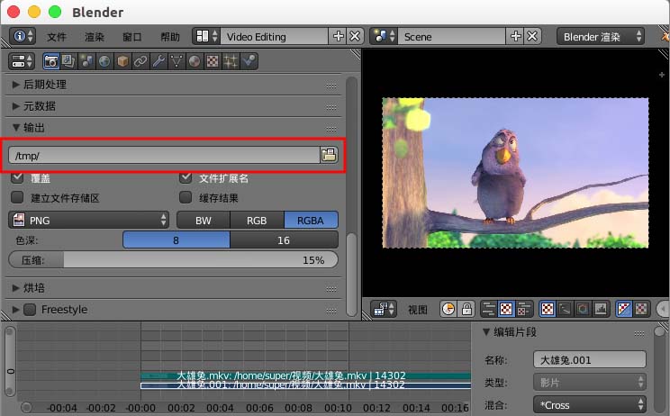The height and width of the screenshot is (416, 670).
Task: Open the Scene properties tab
Action: coord(86,61)
